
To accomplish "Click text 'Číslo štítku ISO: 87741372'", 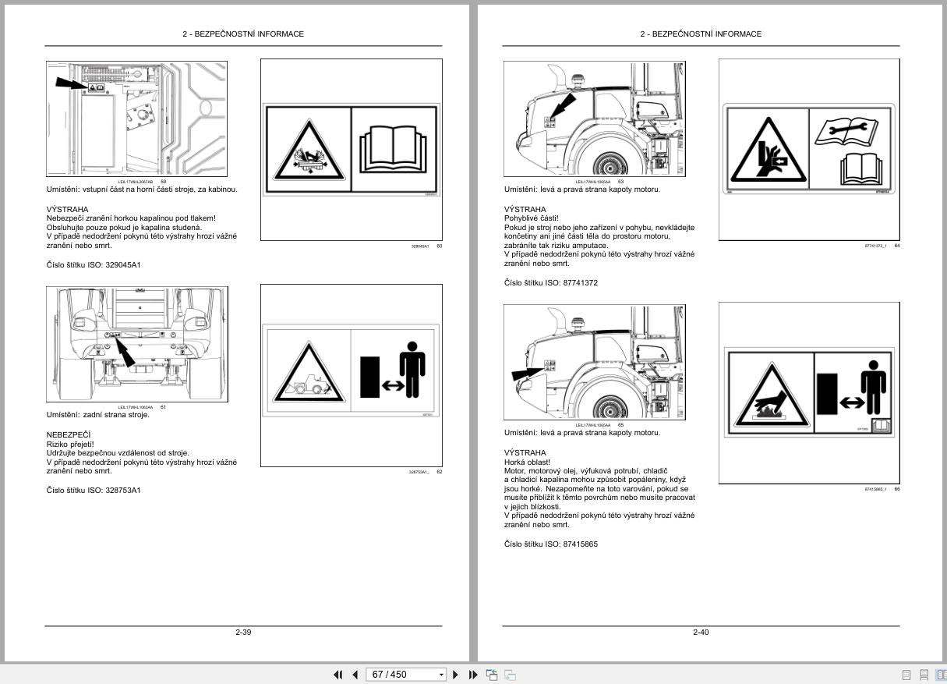I will 551,283.
